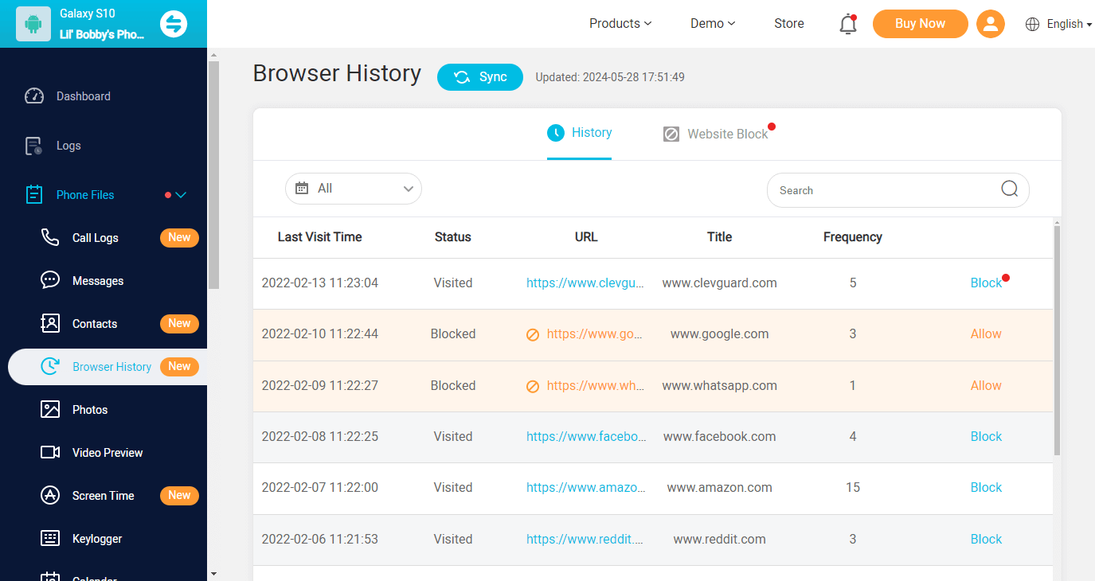Click blocked icon beside google URL
This screenshot has width=1095, height=581.
click(533, 335)
